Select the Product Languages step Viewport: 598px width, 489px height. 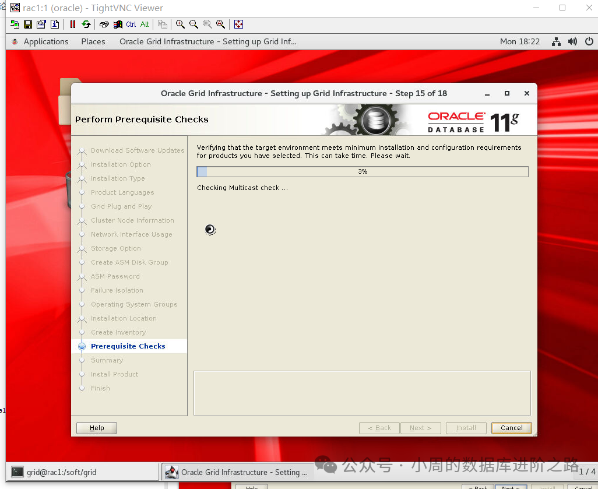(x=122, y=192)
